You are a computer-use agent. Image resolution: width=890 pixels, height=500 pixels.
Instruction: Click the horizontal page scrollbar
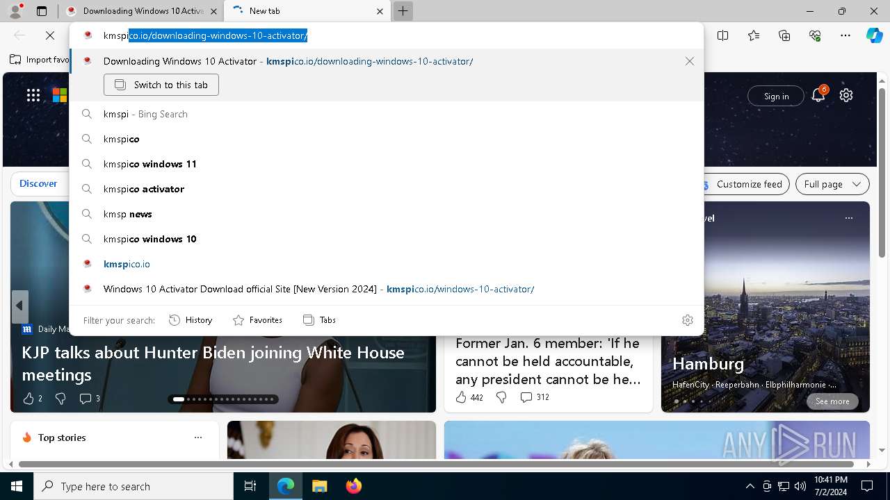[x=437, y=464]
